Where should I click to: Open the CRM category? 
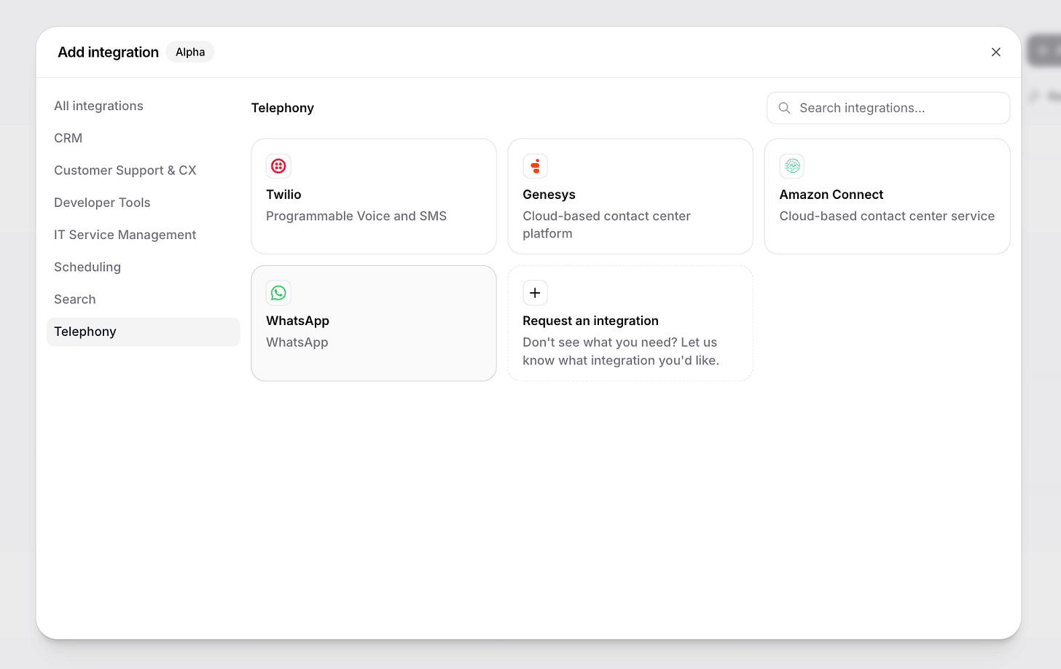coord(144,138)
